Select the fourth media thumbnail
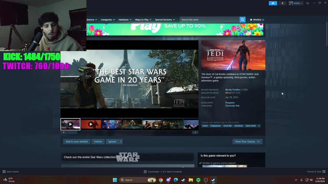Image resolution: width=328 pixels, height=184 pixels. [x=132, y=124]
